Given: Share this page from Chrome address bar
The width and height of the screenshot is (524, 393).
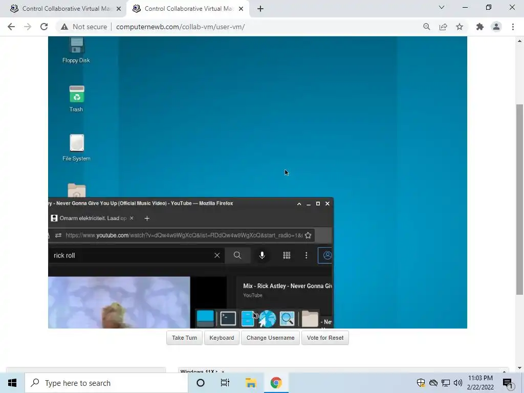Looking at the screenshot, I should coord(443,27).
